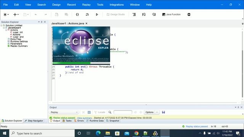Click the indent lines toolbar icon
The width and height of the screenshot is (244, 137).
point(134,14)
